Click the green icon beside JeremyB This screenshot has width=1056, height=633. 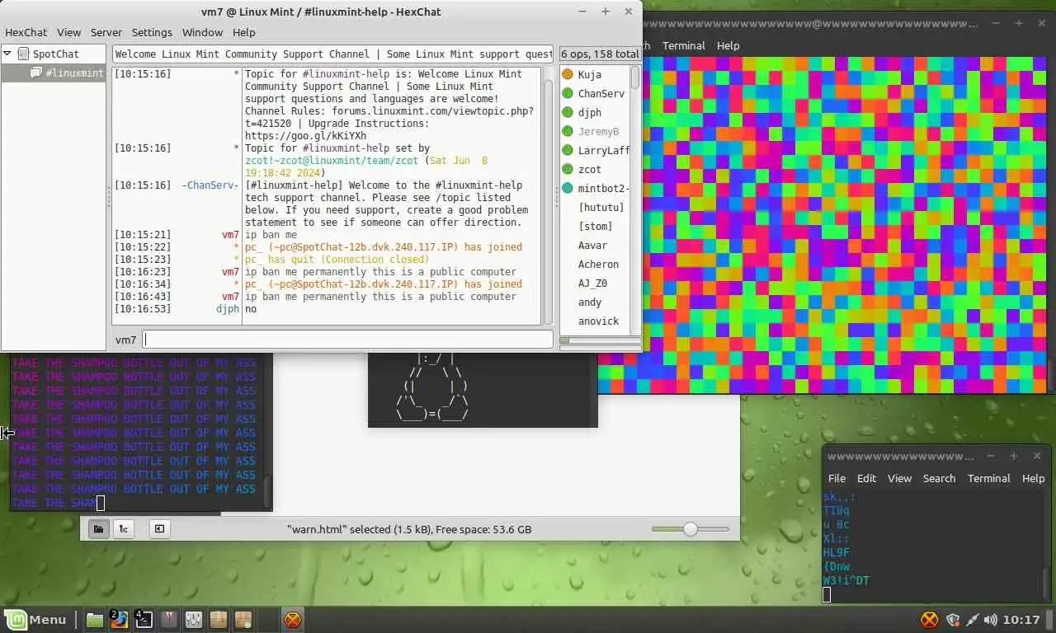tap(568, 131)
